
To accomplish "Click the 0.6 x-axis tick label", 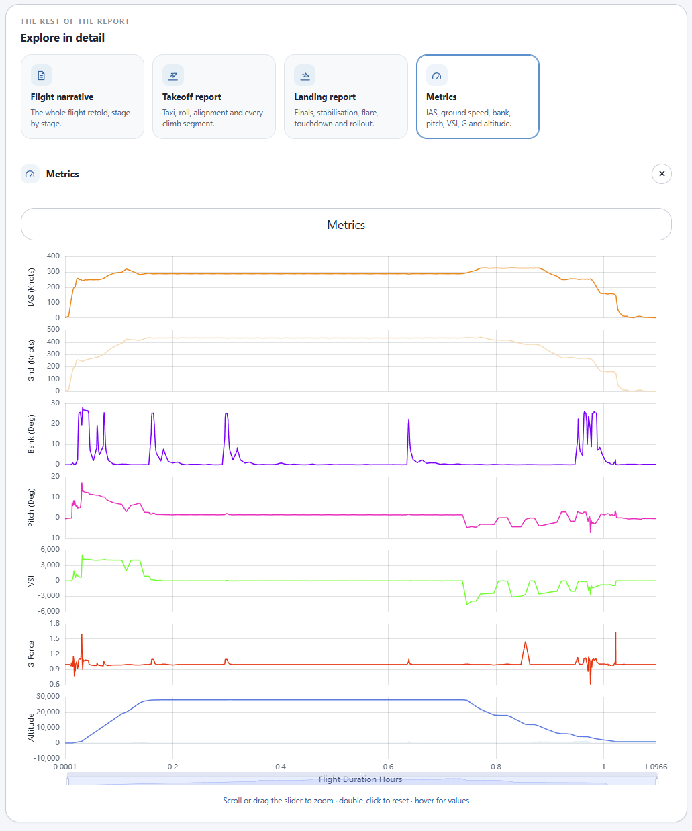I will tap(388, 767).
